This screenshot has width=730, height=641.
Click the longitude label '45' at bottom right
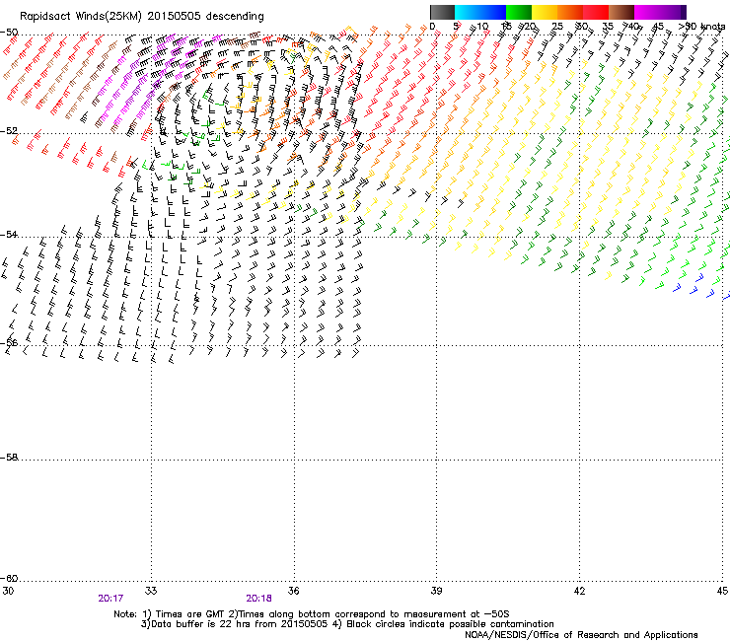(x=722, y=591)
